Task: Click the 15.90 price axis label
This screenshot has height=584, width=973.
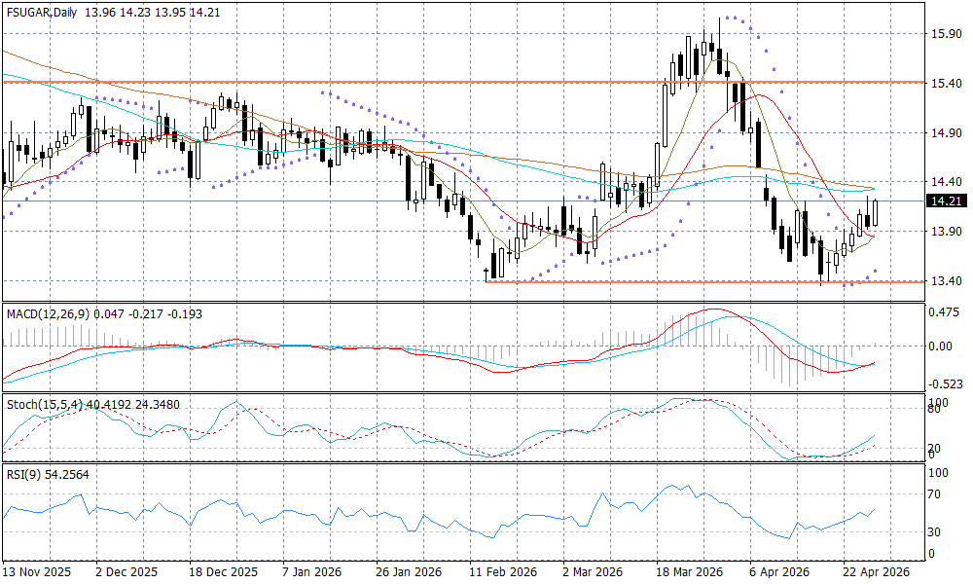Action: pos(947,34)
